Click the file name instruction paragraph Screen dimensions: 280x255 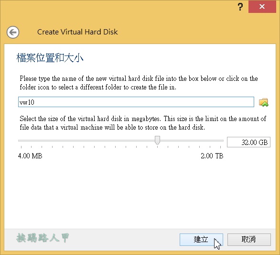(x=139, y=83)
